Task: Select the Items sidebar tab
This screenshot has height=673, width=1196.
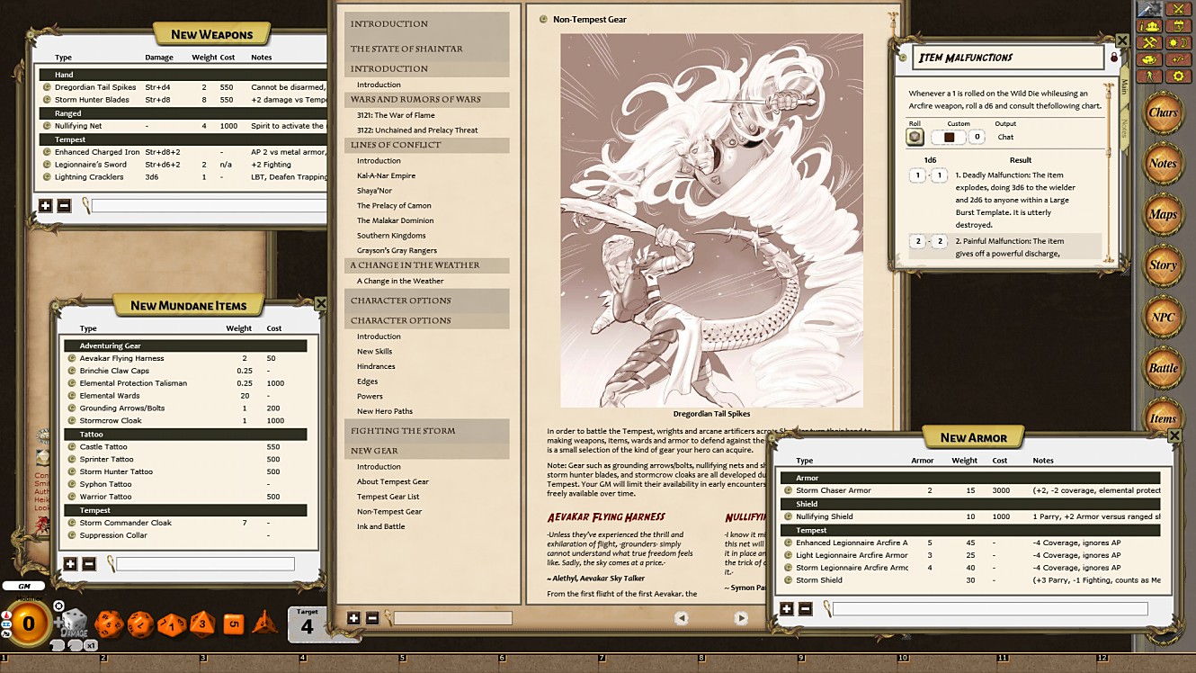Action: click(1164, 417)
